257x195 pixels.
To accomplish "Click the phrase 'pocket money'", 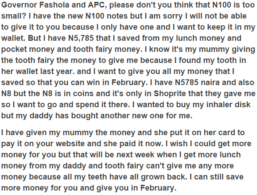I will point(28,49).
